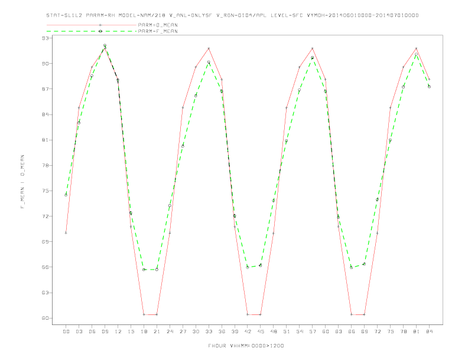Select the F_MEAN circle marker at hour 00
468x361 pixels.
pos(66,195)
